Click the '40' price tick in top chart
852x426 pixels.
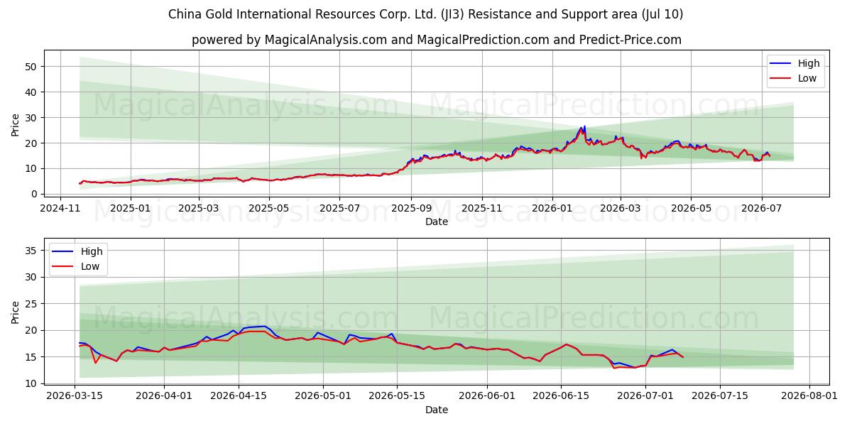32,92
